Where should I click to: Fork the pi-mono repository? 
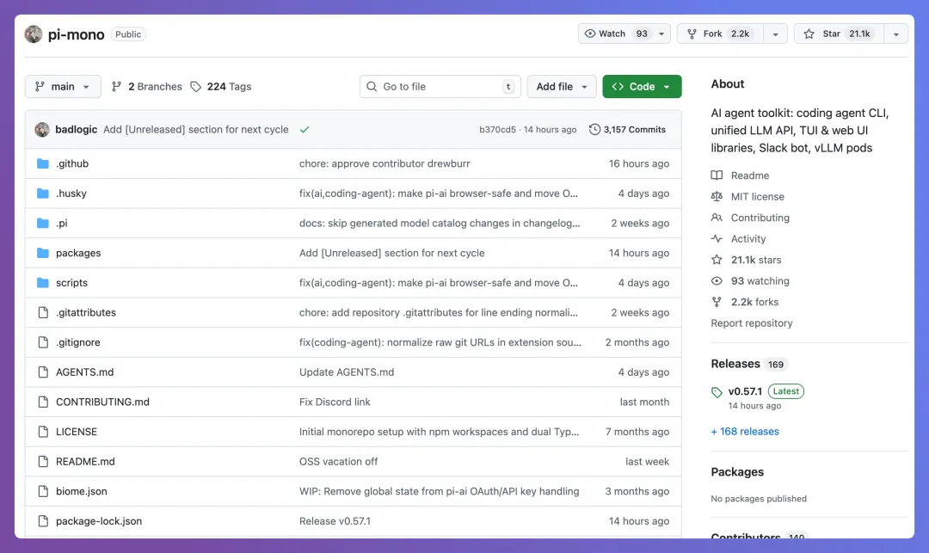pos(721,34)
